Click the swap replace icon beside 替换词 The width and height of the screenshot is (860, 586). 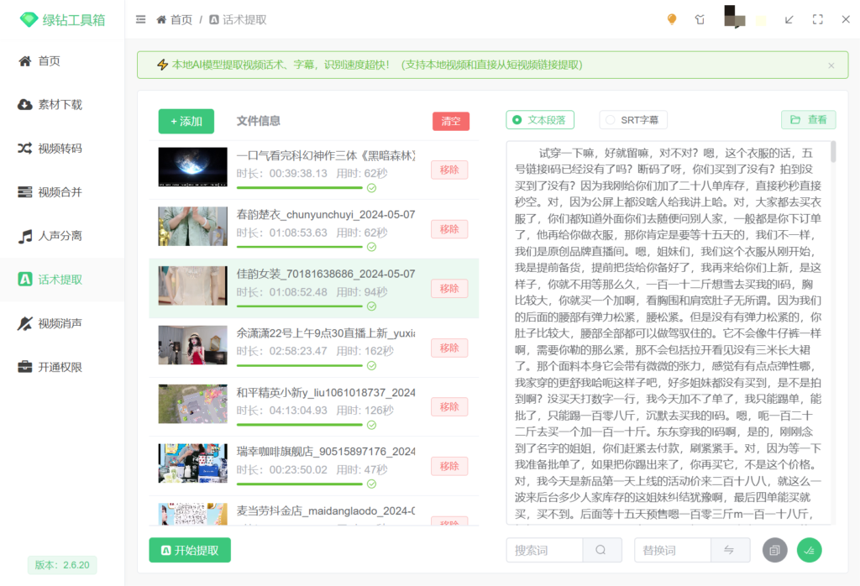[x=730, y=550]
